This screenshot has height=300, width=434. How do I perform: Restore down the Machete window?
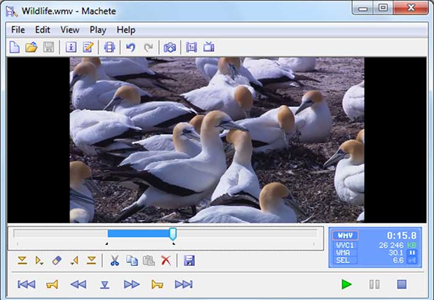[383, 8]
